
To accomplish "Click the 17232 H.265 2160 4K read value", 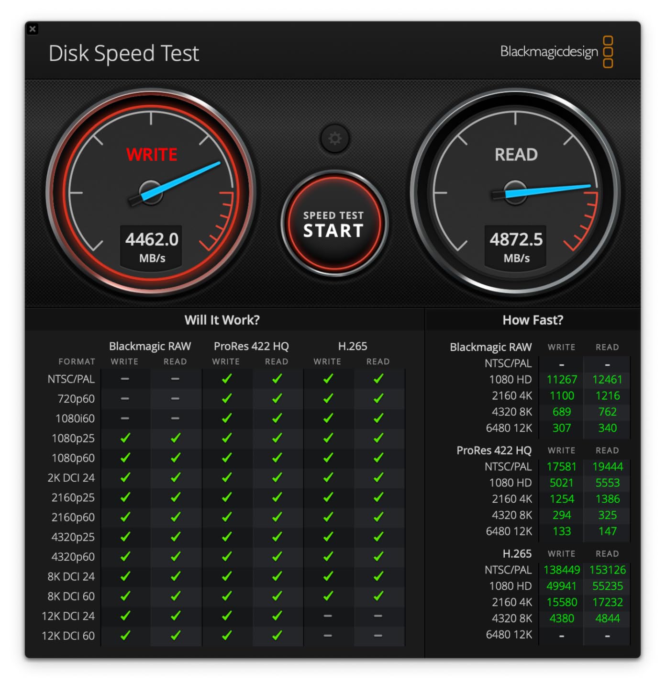I will (608, 602).
